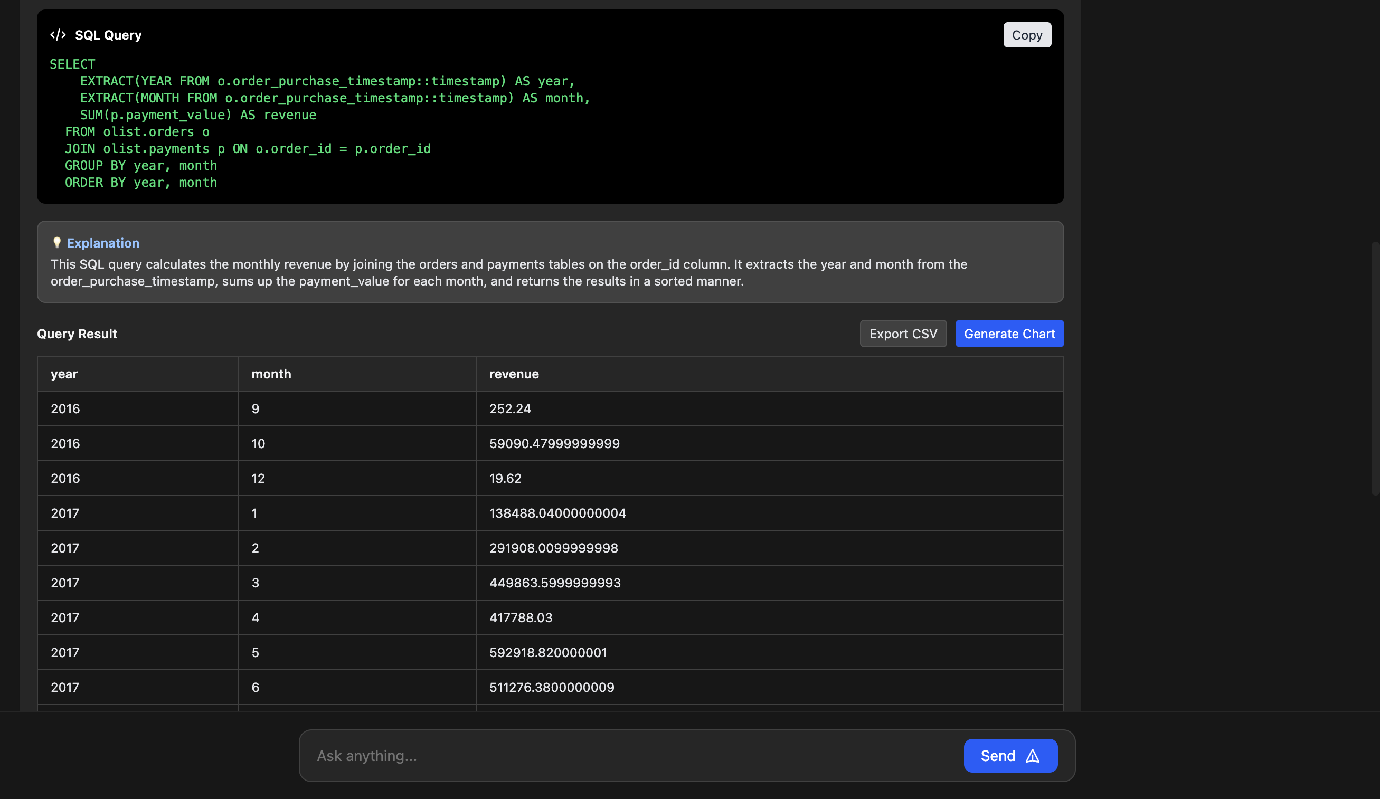The height and width of the screenshot is (799, 1380).
Task: Click the SUM(p.payment_value) AS revenue line
Action: tap(197, 115)
